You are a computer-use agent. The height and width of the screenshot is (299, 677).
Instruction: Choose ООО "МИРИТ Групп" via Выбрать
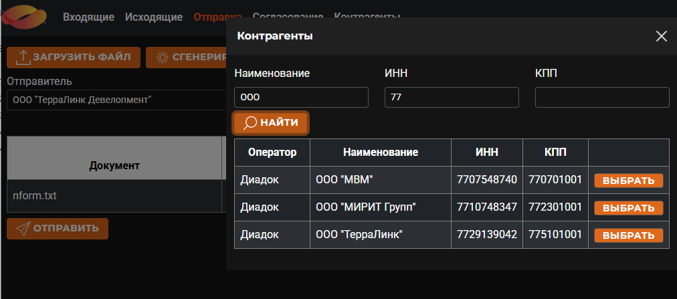click(629, 208)
